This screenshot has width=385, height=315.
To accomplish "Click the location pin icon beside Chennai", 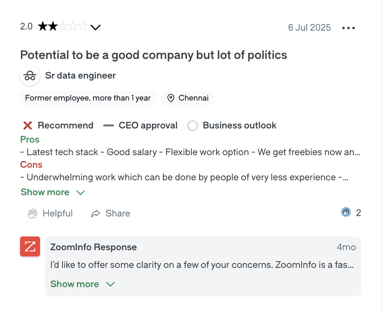I will coord(171,98).
